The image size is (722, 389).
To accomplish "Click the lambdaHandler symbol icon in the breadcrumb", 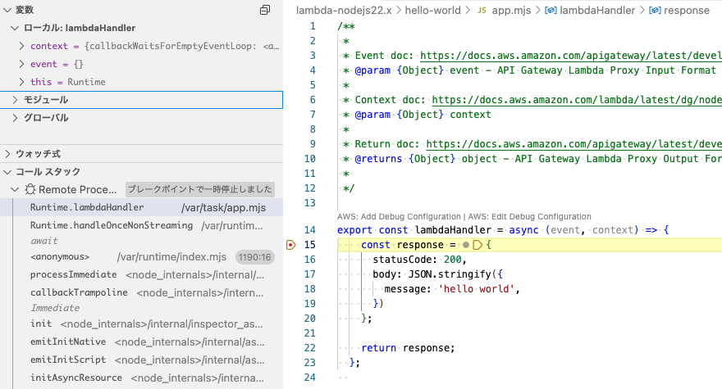I will [551, 10].
